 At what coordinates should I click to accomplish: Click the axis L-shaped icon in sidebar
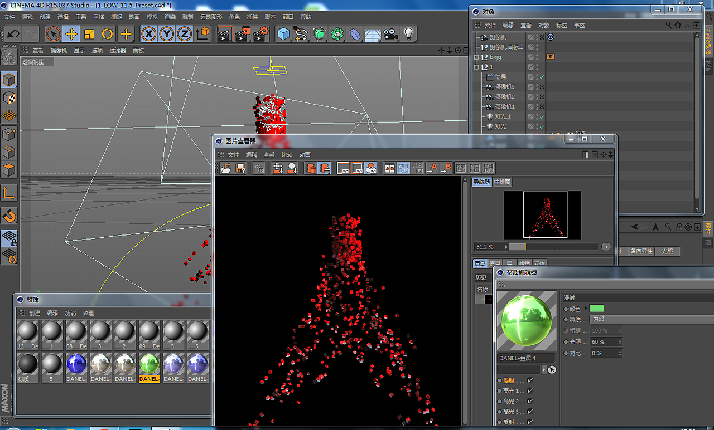[x=9, y=193]
